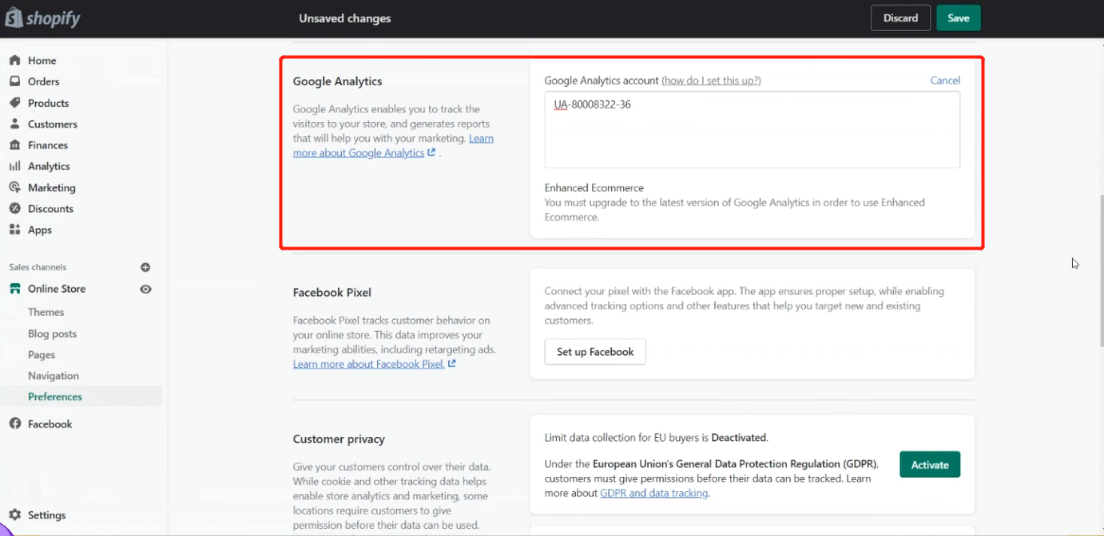
Task: Select Blog posts in sidebar
Action: 52,333
